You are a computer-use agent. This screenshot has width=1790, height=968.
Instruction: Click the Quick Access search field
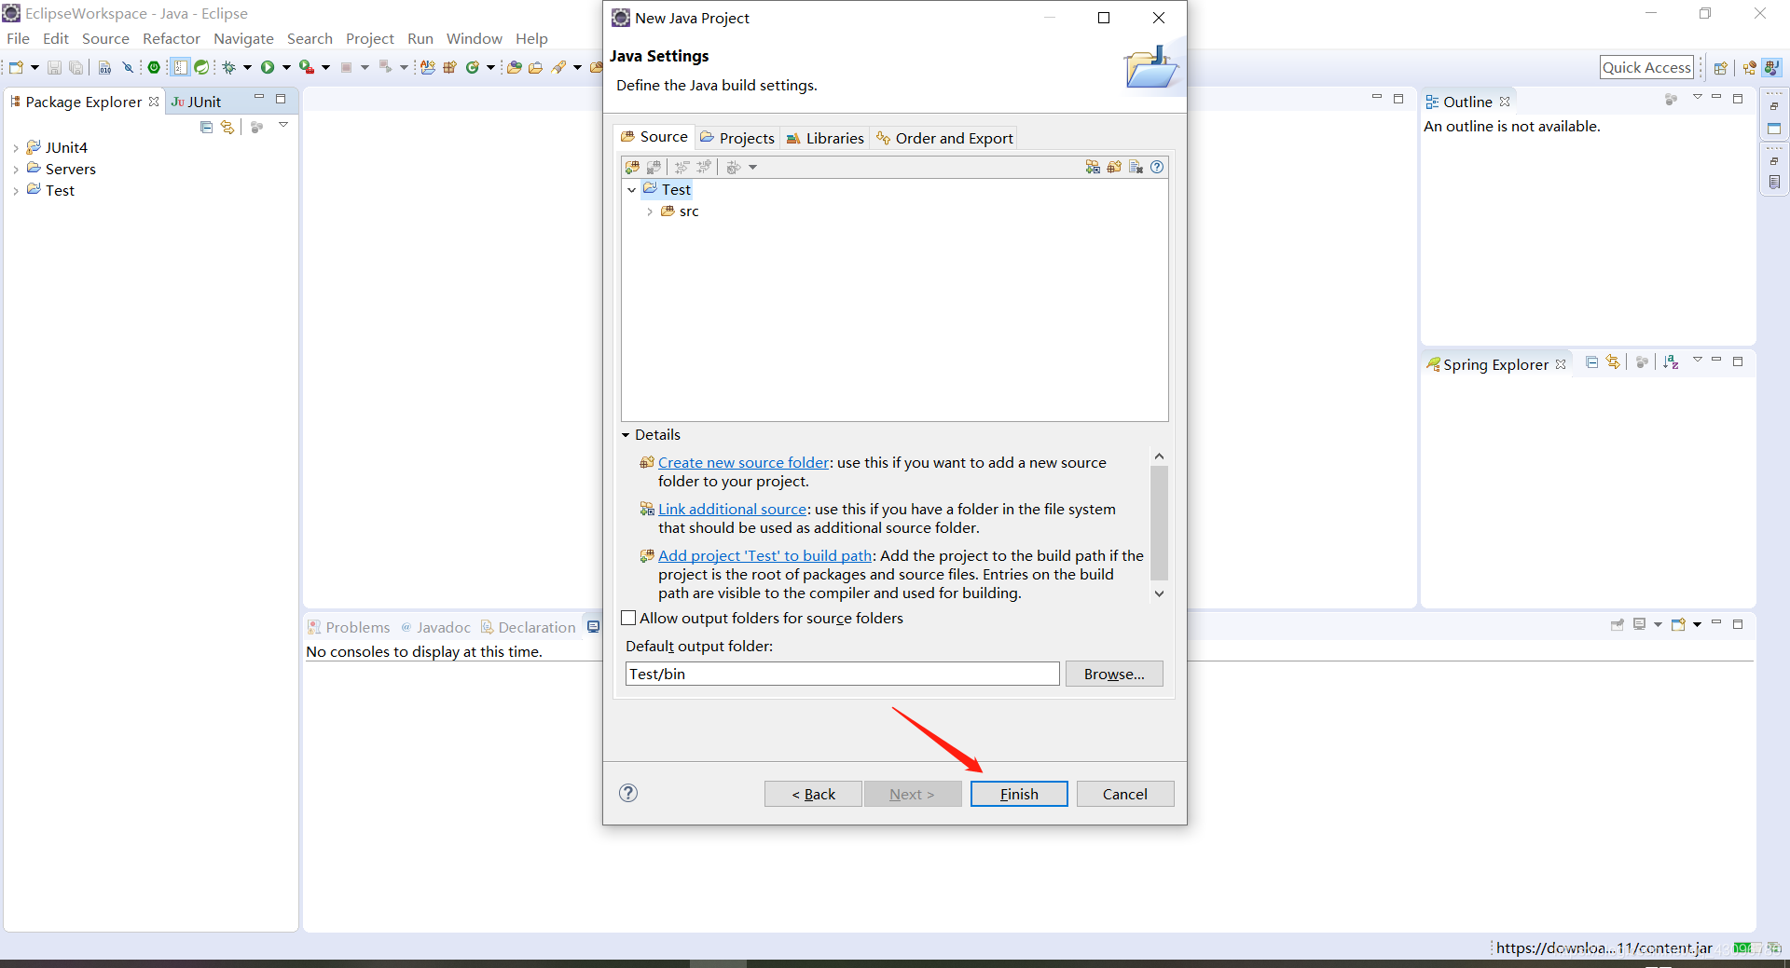[1646, 67]
